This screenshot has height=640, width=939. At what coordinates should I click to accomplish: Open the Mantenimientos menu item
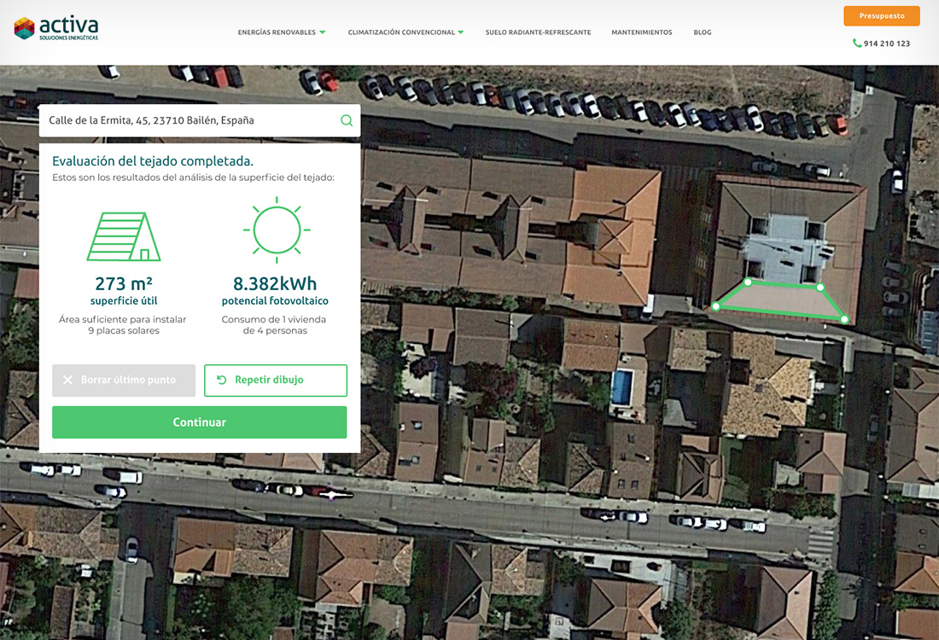click(x=641, y=32)
